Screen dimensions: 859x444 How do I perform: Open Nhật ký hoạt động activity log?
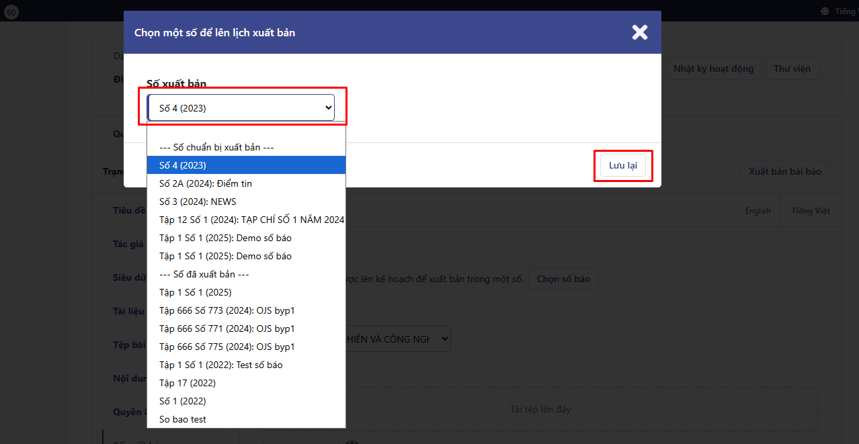(x=713, y=69)
